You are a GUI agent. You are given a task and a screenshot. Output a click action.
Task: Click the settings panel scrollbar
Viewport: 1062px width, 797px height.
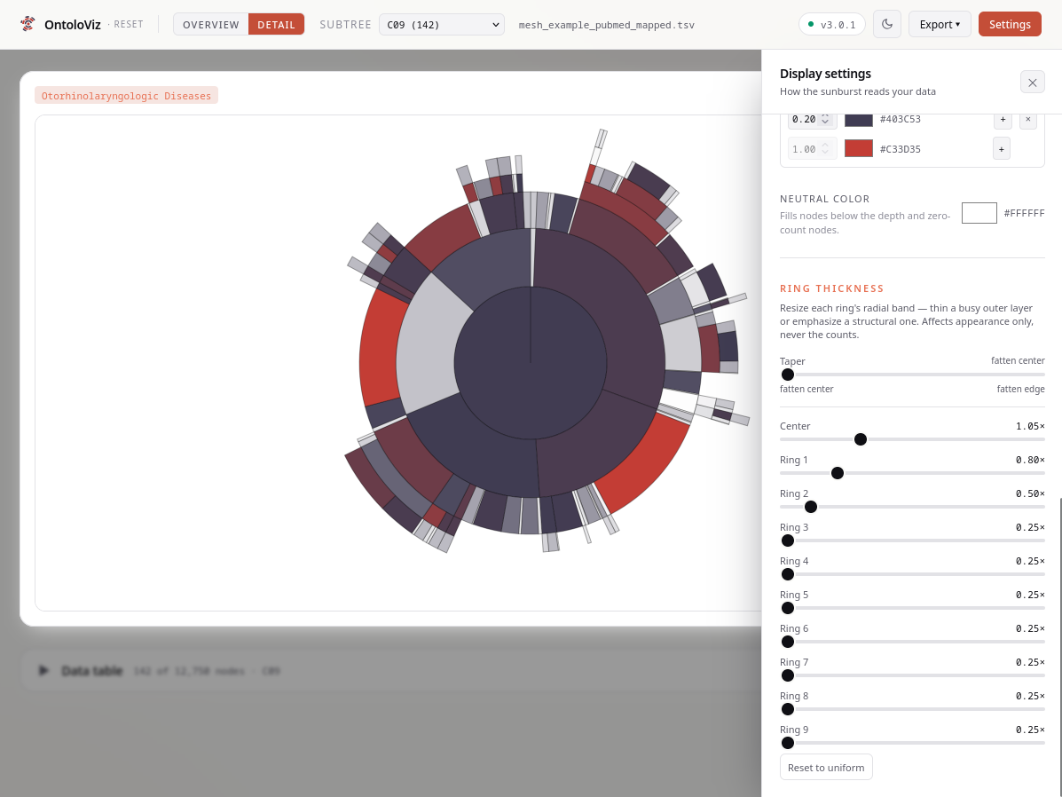point(1060,647)
